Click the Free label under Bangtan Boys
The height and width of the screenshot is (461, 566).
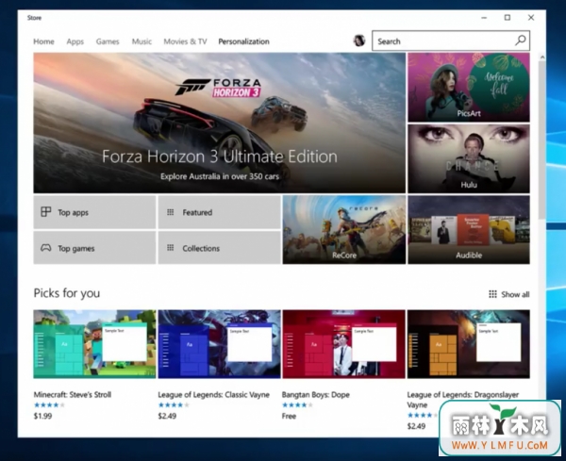click(289, 416)
